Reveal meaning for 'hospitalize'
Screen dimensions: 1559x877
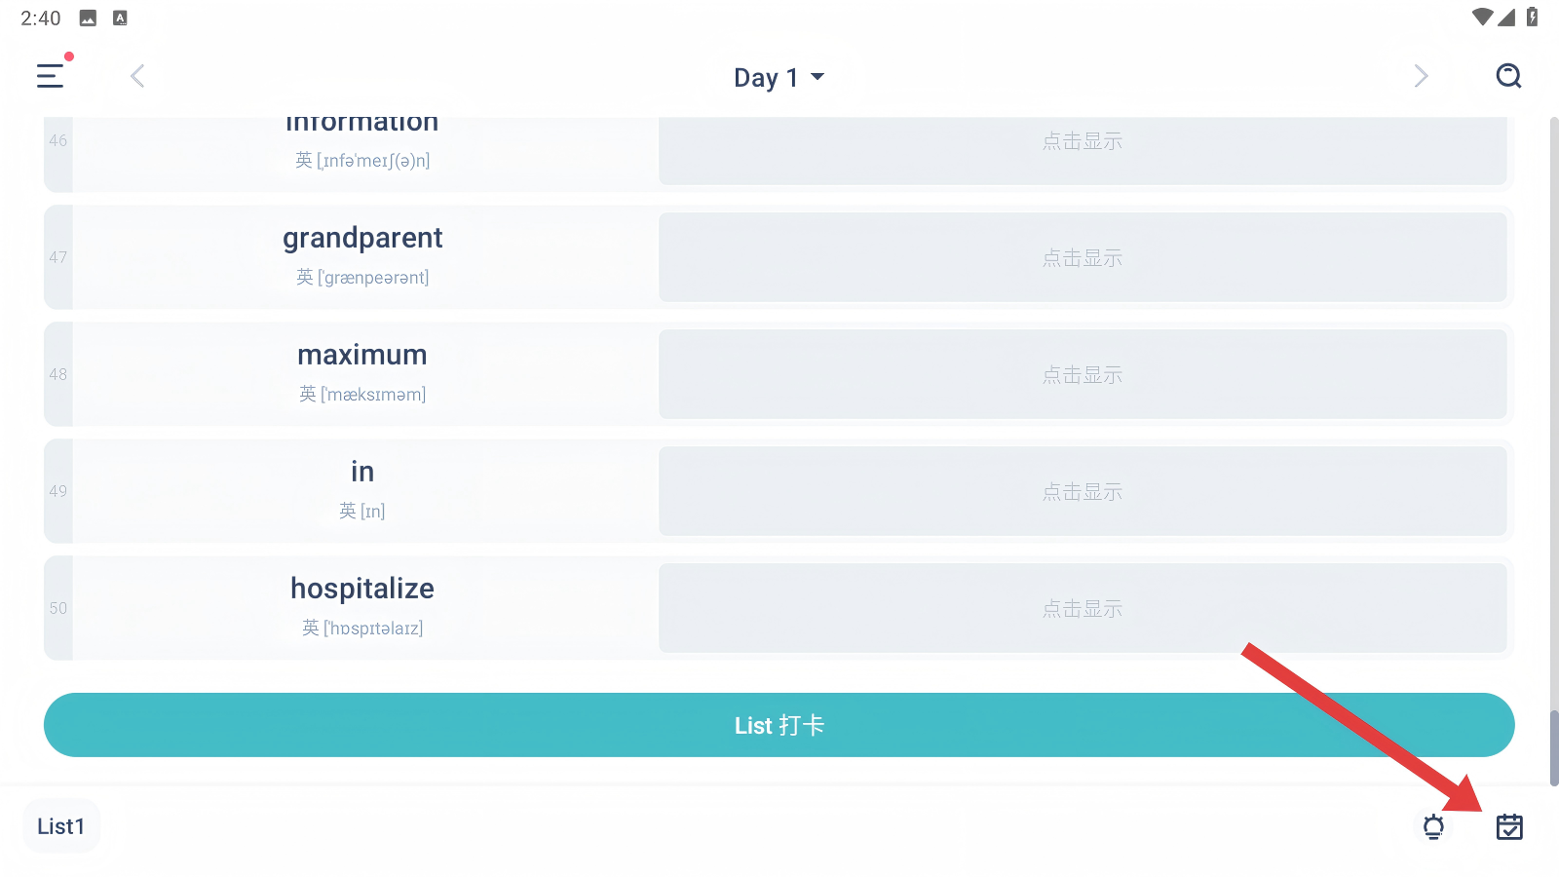click(x=1083, y=608)
